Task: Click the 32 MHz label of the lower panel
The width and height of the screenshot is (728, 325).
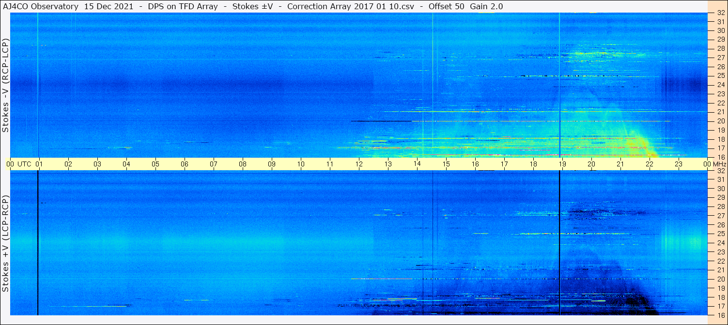Action: 720,171
